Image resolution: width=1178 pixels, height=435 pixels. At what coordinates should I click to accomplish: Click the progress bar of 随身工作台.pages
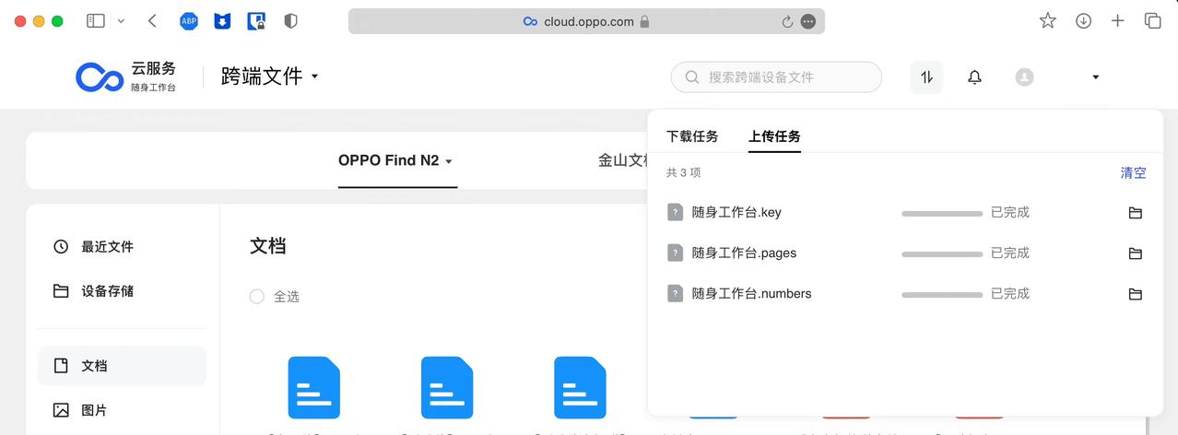point(942,254)
